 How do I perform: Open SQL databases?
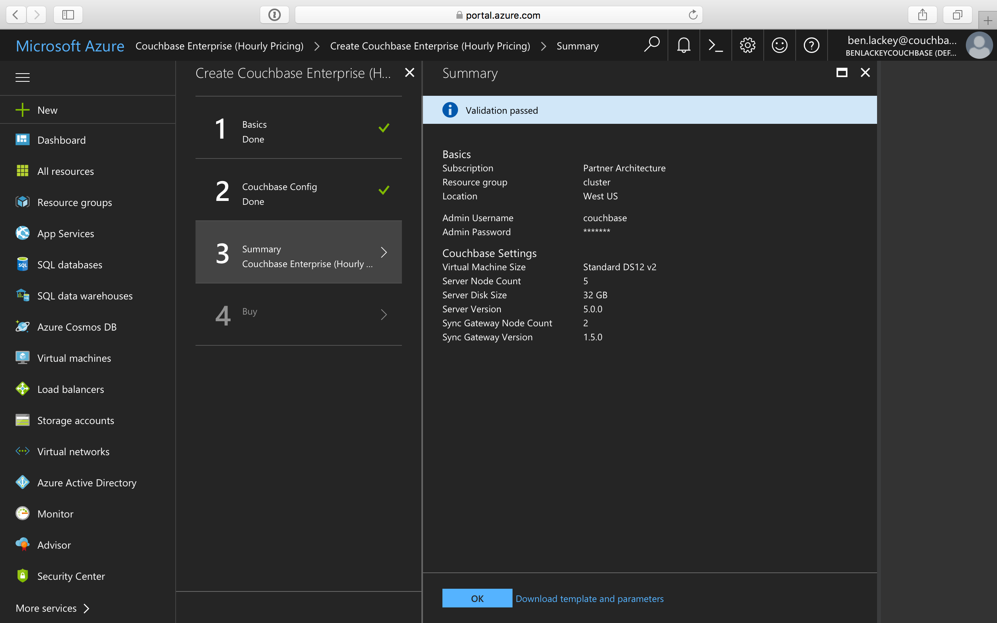tap(69, 264)
